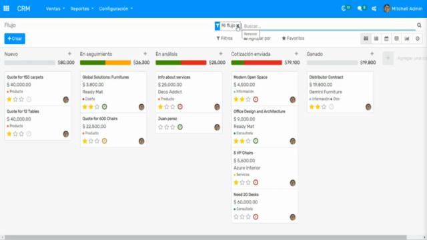
Task: Click the horizontal scrollbar at the bottom
Action: 205,237
